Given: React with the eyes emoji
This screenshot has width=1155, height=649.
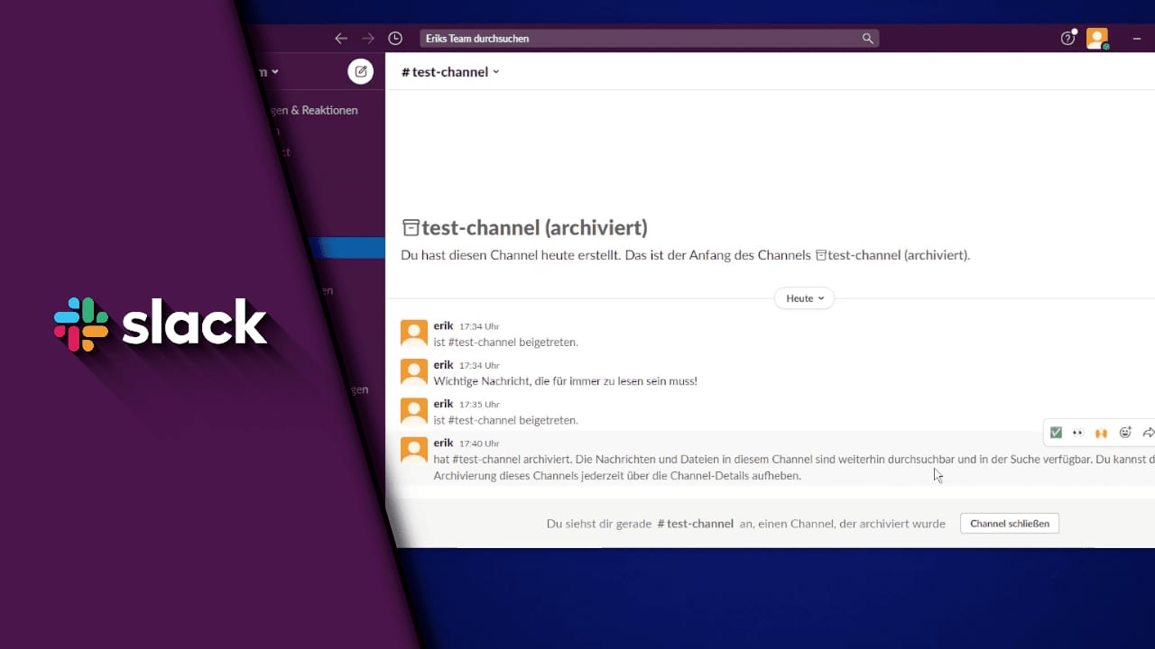Looking at the screenshot, I should pyautogui.click(x=1077, y=433).
